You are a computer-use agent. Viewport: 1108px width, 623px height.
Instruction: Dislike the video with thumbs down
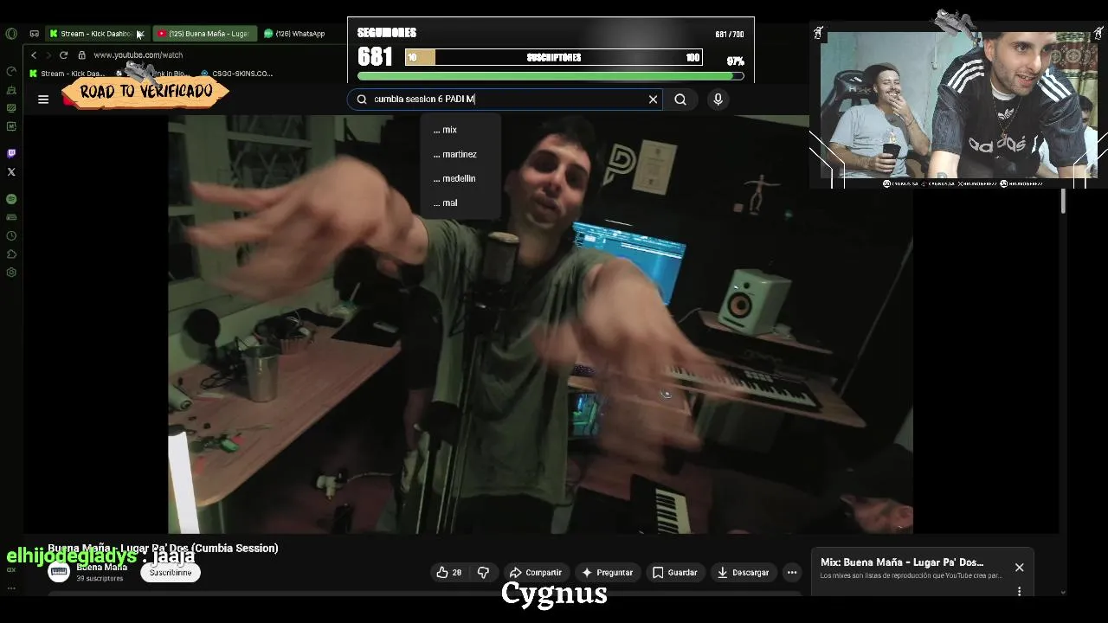pyautogui.click(x=483, y=572)
